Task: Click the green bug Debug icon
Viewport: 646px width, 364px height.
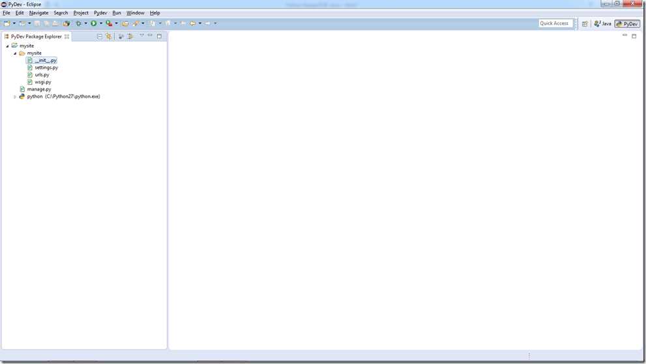Action: tap(78, 23)
